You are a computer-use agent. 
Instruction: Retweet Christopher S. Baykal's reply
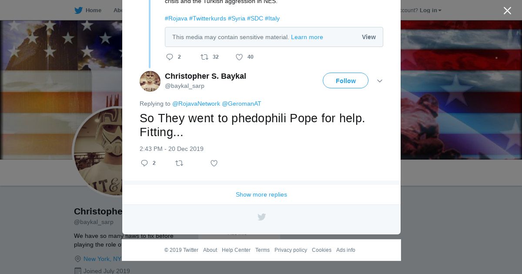point(179,163)
